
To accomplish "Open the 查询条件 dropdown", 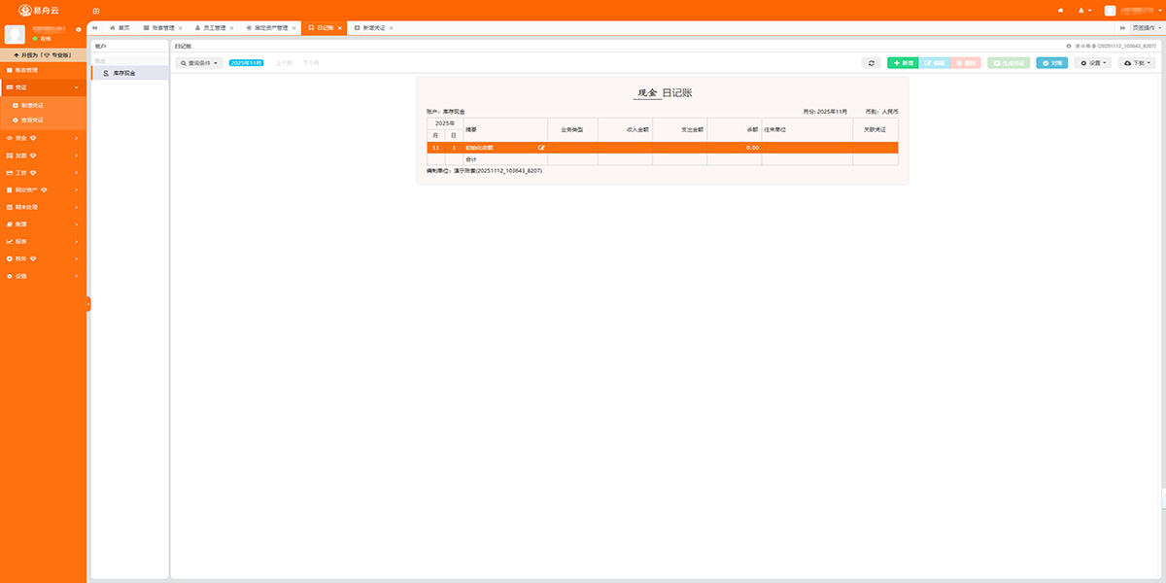I will click(x=199, y=63).
